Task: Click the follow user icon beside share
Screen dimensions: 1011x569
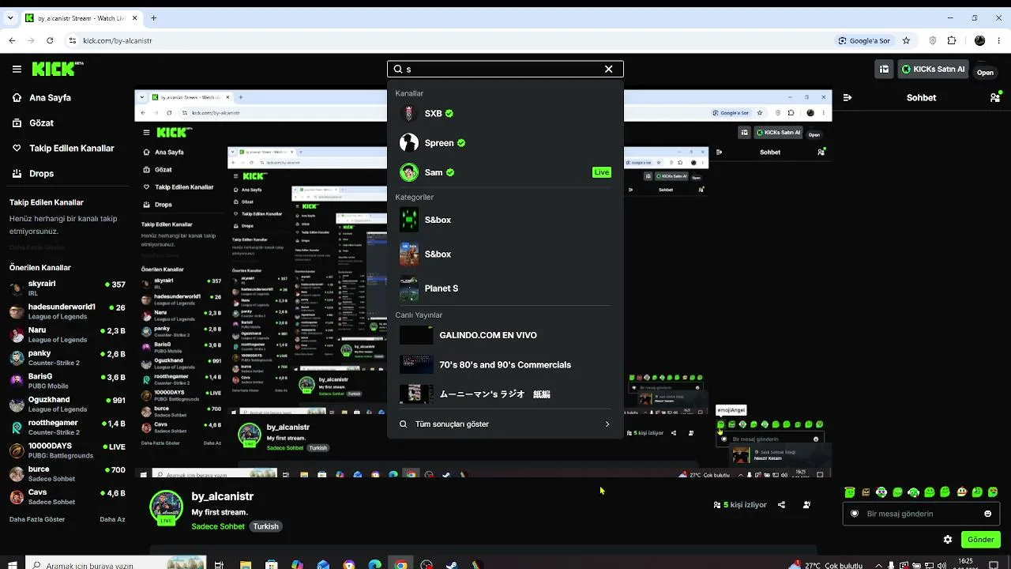Action: coord(806,504)
